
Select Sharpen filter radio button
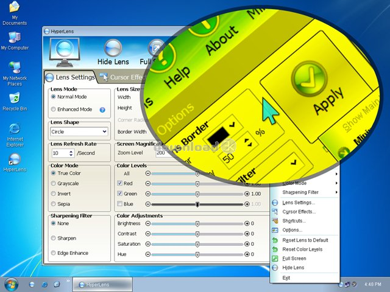[53, 238]
